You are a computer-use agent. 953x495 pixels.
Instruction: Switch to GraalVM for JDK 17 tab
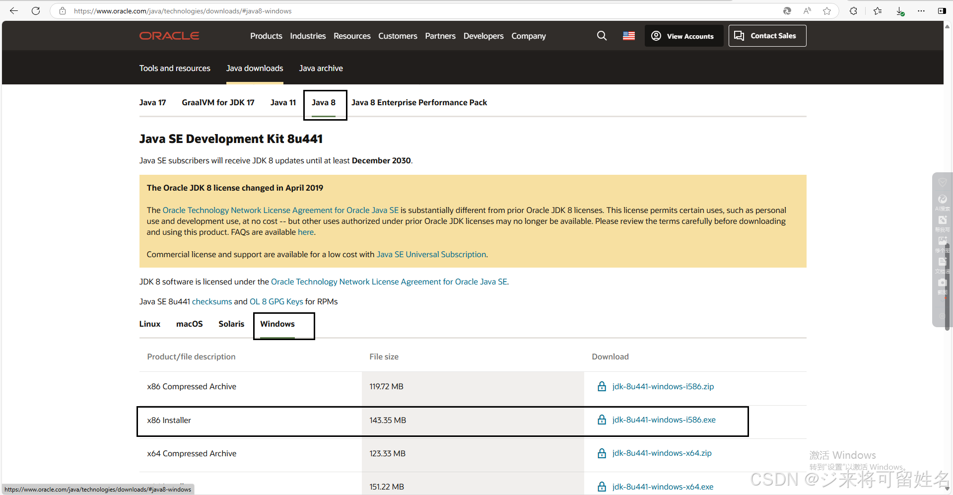218,102
